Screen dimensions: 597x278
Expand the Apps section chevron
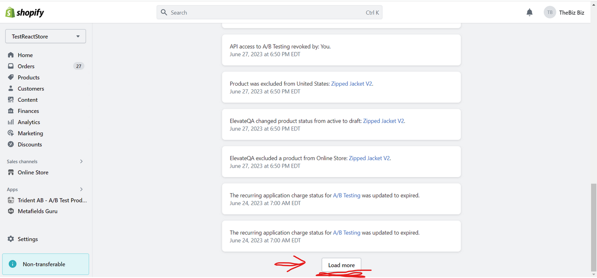point(81,189)
